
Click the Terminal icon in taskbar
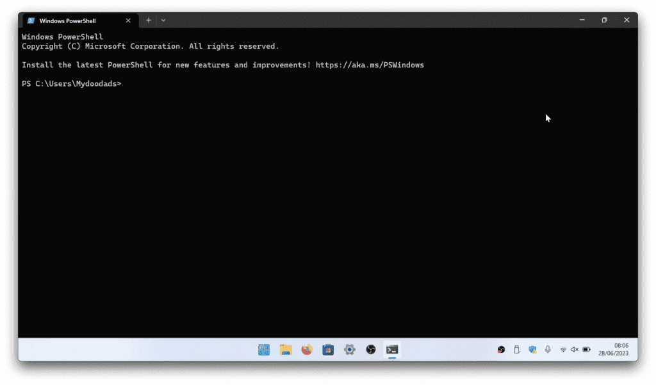click(x=392, y=349)
